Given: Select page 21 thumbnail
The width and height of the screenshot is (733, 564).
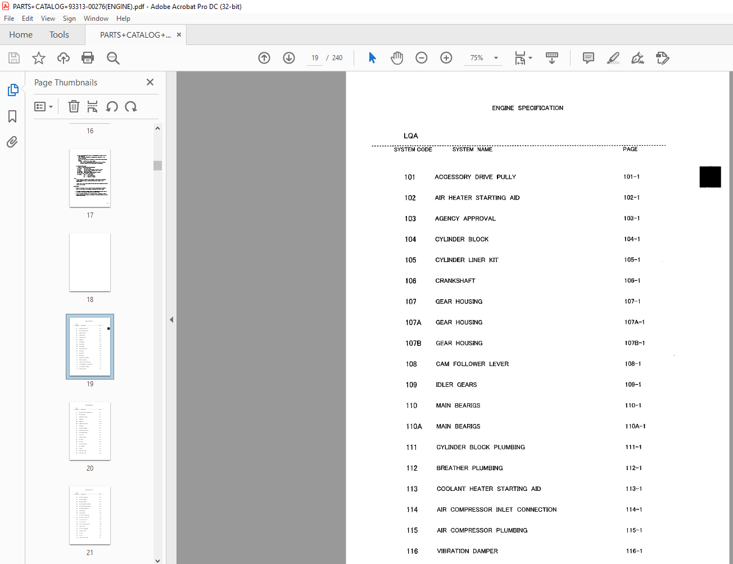Looking at the screenshot, I should pyautogui.click(x=90, y=516).
